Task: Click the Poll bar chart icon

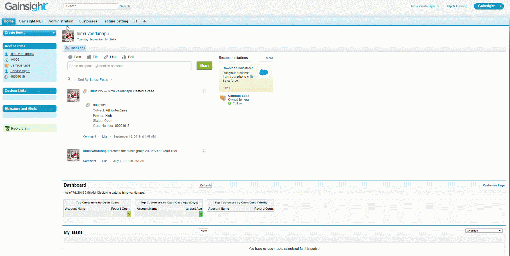Action: (x=124, y=57)
